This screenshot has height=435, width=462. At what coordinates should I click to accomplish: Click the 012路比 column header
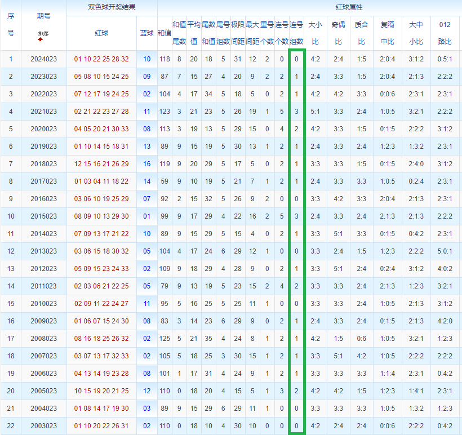(445, 33)
